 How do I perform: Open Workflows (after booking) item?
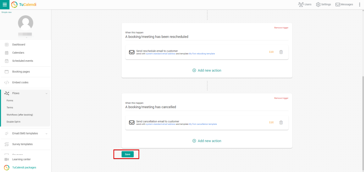[20, 115]
